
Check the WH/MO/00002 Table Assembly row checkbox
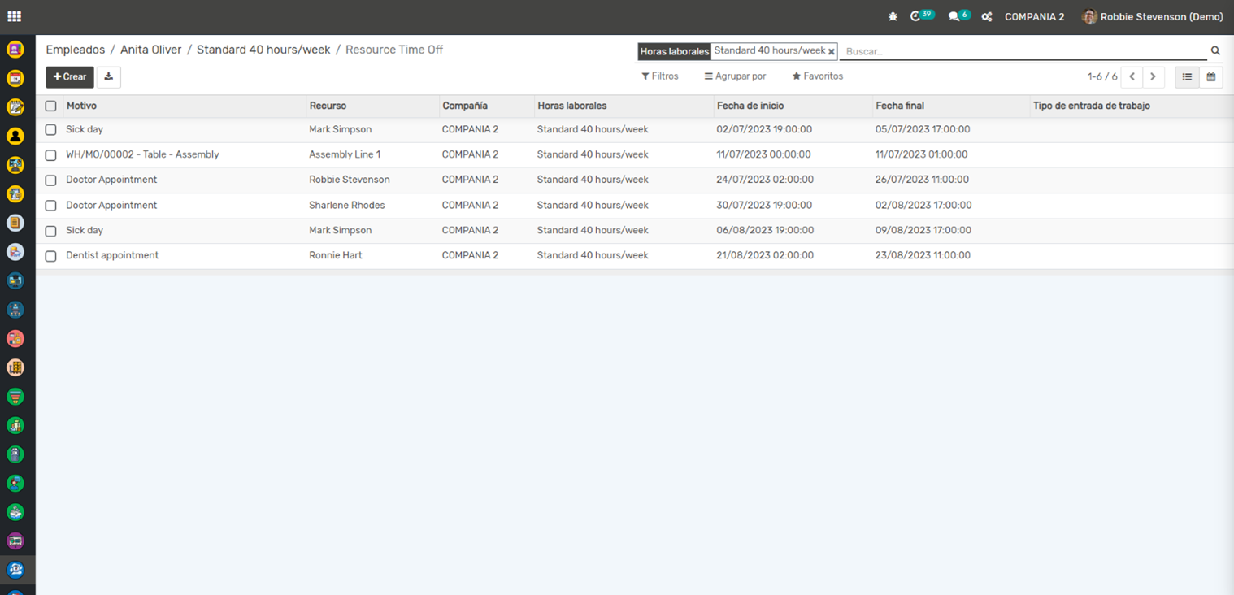[50, 154]
